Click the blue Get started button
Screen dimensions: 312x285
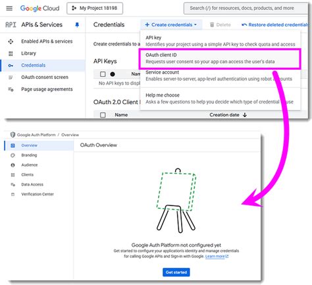coord(176,272)
